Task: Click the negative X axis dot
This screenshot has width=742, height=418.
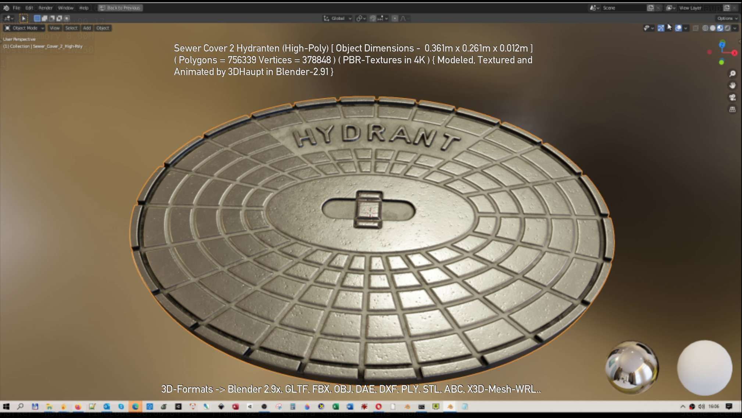Action: coord(710,52)
